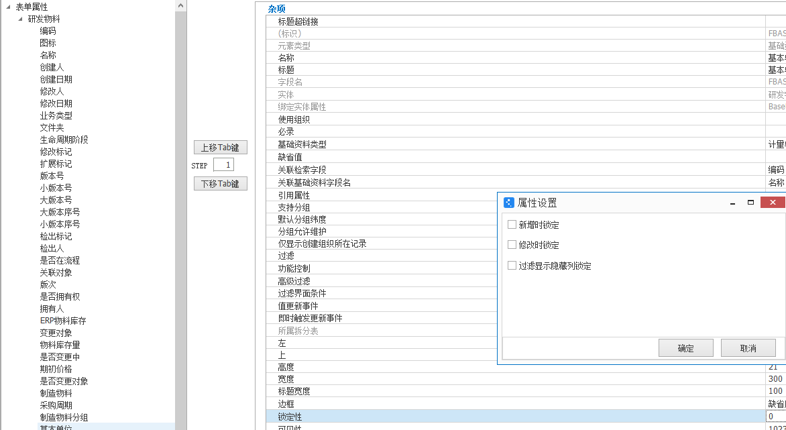The width and height of the screenshot is (786, 430).
Task: Select the 名称 property row
Action: coord(526,58)
